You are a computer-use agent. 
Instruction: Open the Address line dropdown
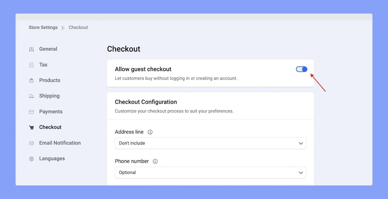210,143
